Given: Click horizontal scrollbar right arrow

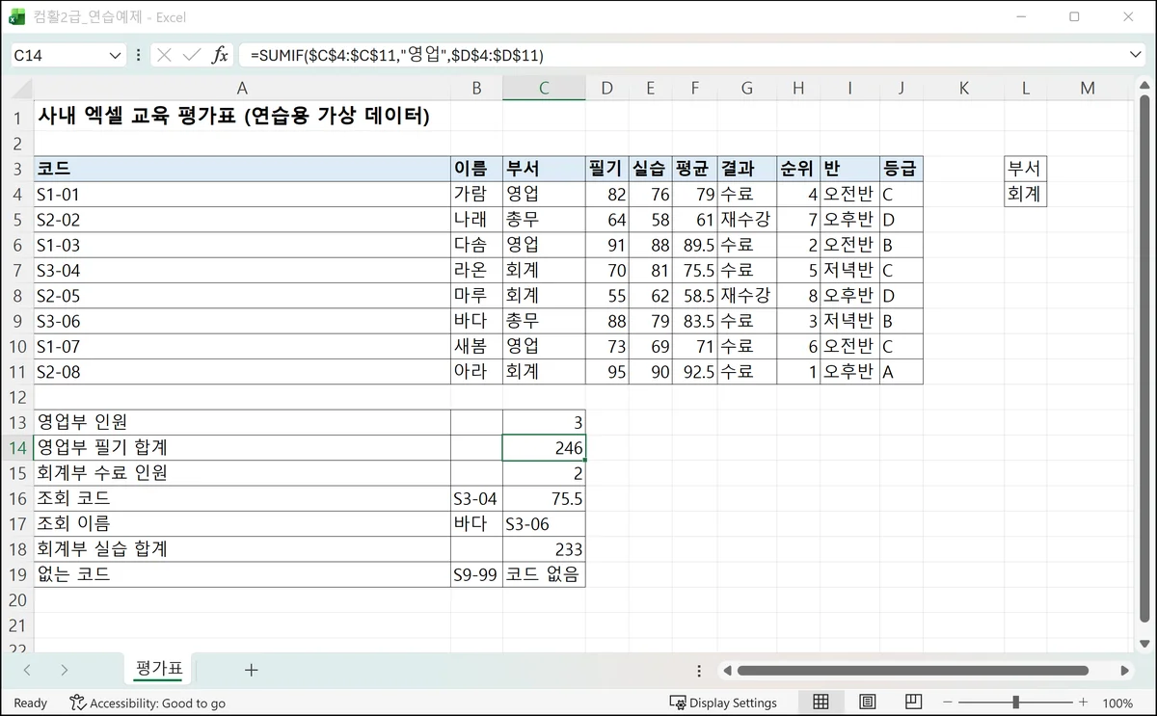Looking at the screenshot, I should click(x=1125, y=671).
